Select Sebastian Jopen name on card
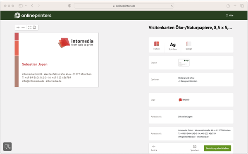248x154 pixels. click(x=35, y=64)
